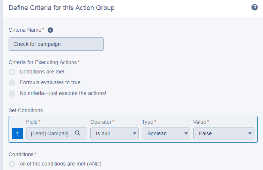Click the "Set Conditions" section label
This screenshot has width=263, height=170.
26,110
